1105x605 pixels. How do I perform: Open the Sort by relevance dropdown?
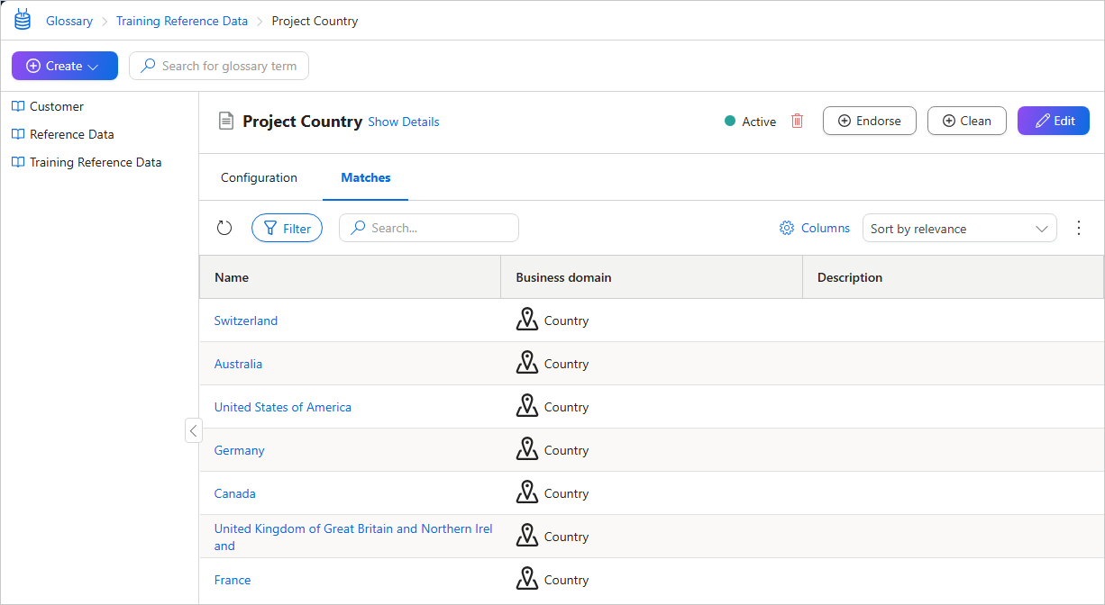tap(959, 228)
